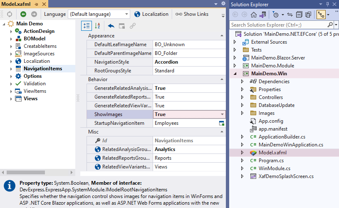Image resolution: width=339 pixels, height=208 pixels.
Task: Click the property description info icon
Action: (9, 186)
